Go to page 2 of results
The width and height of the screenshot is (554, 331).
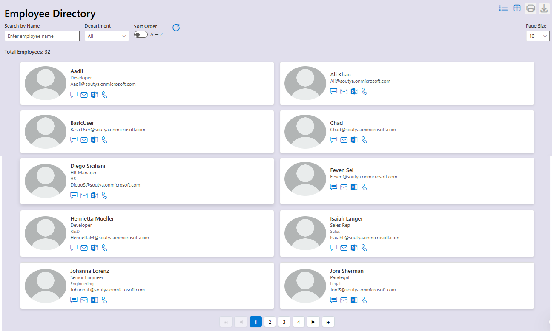pos(270,322)
